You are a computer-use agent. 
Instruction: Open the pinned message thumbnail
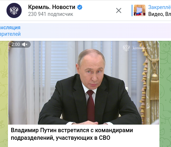140,10
